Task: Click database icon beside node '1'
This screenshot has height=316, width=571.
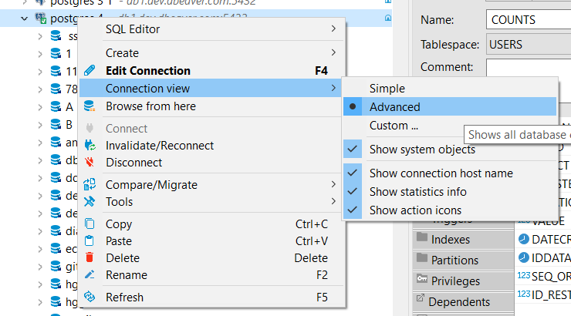Action: pos(56,54)
